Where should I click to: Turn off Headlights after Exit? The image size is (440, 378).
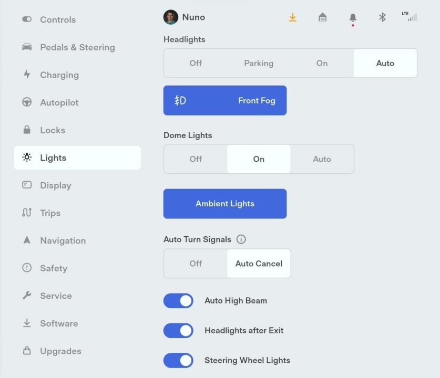coord(178,330)
